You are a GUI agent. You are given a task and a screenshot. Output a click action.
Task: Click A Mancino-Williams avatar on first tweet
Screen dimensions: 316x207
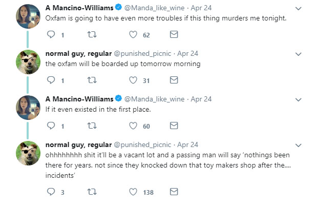28,16
